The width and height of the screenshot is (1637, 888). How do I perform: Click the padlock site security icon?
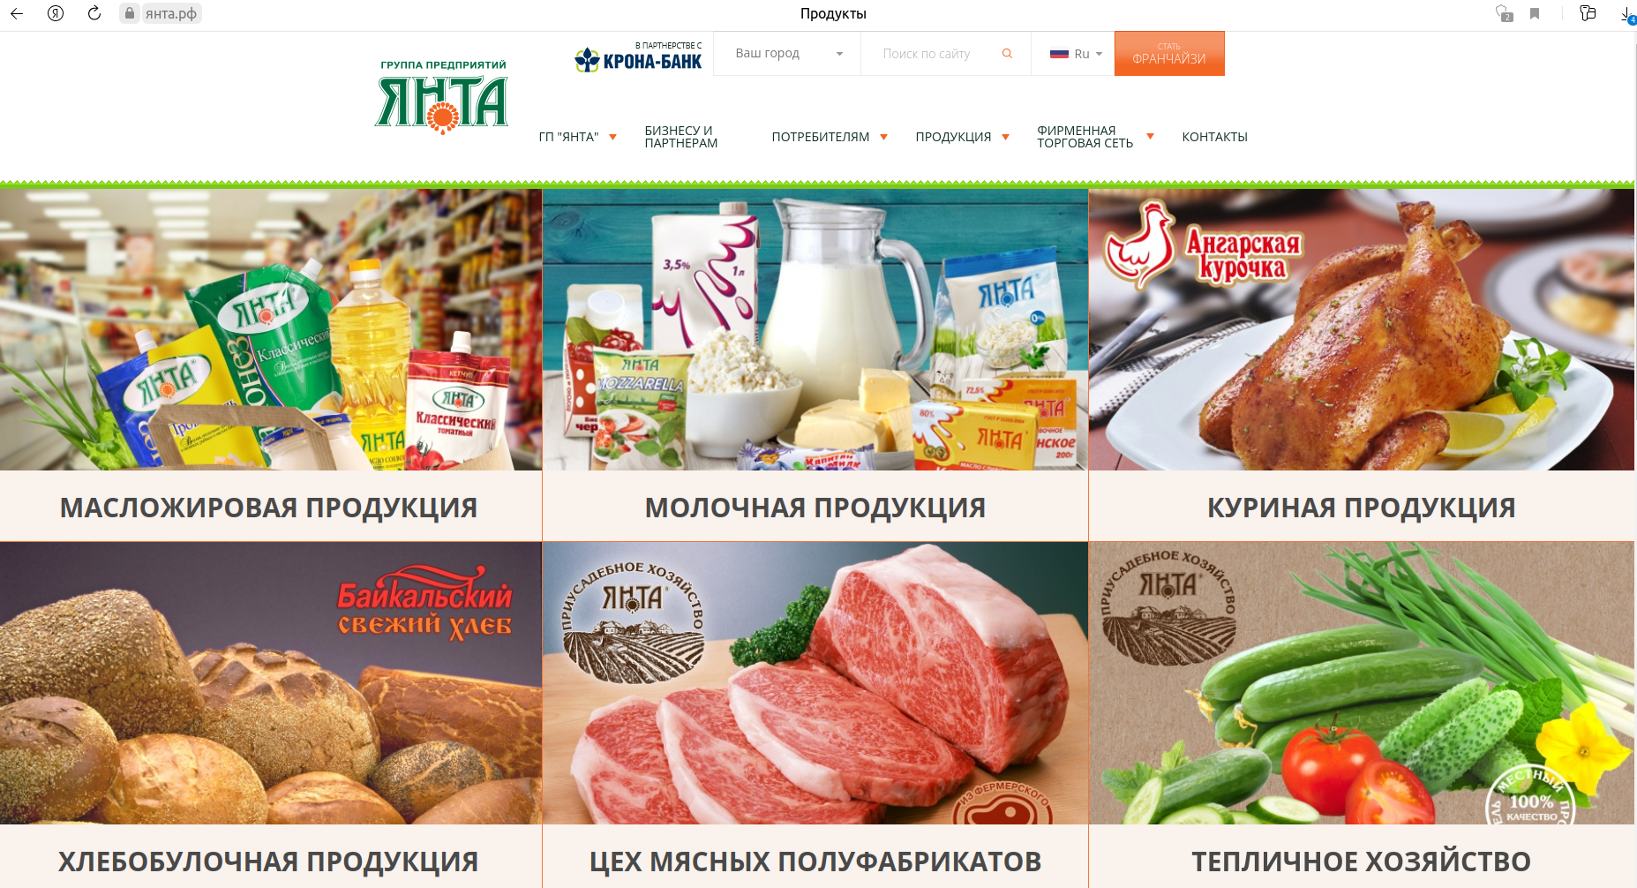click(x=130, y=13)
